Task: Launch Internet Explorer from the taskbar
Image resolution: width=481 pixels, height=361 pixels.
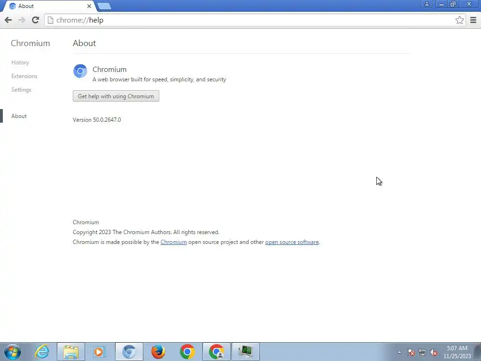Action: coord(42,352)
